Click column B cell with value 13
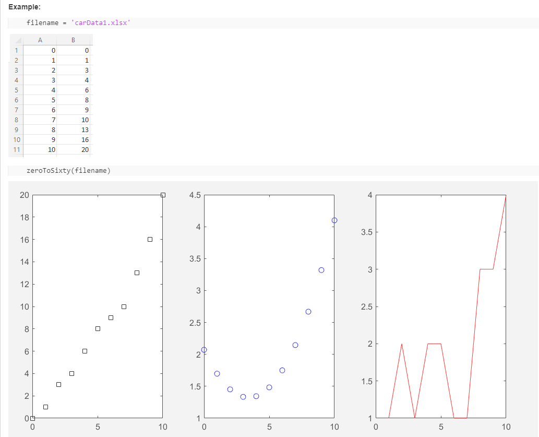Screen dimensions: 539x437 click(x=74, y=129)
